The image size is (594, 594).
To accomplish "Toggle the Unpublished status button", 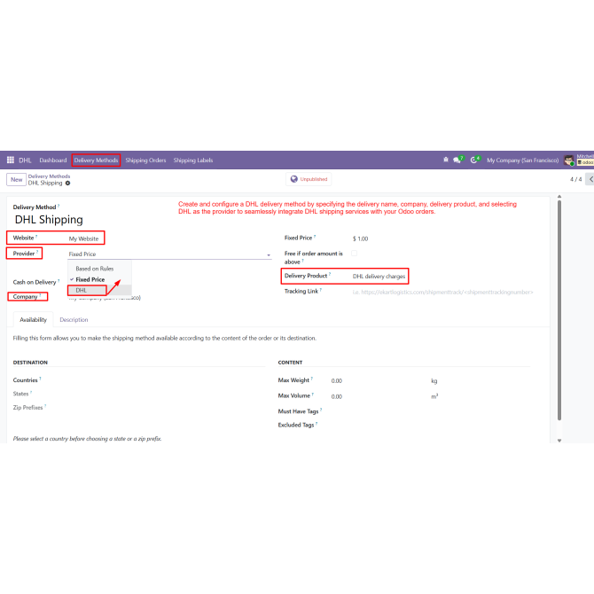I will click(309, 179).
